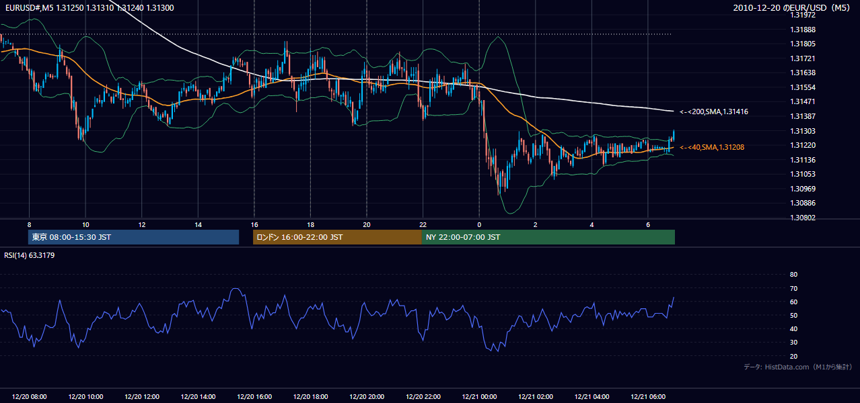Click price axis value 1.30802
This screenshot has width=860, height=403.
tap(803, 218)
